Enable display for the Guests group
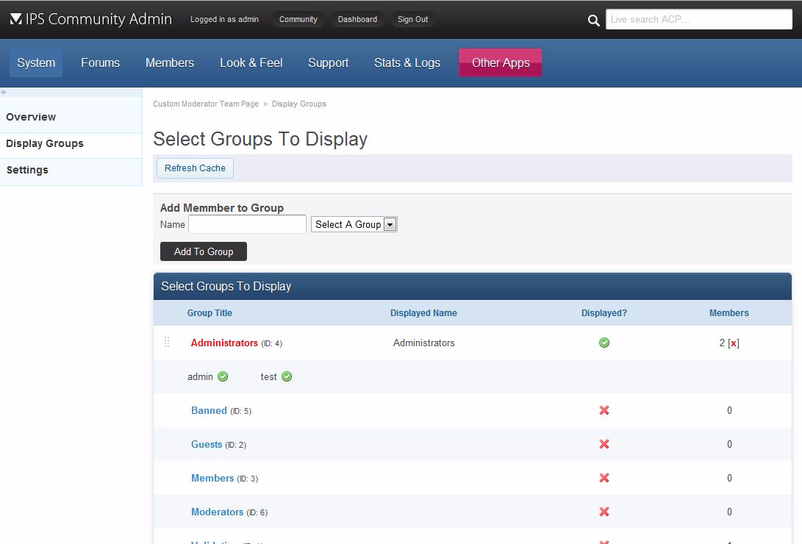This screenshot has height=544, width=802. pyautogui.click(x=604, y=444)
